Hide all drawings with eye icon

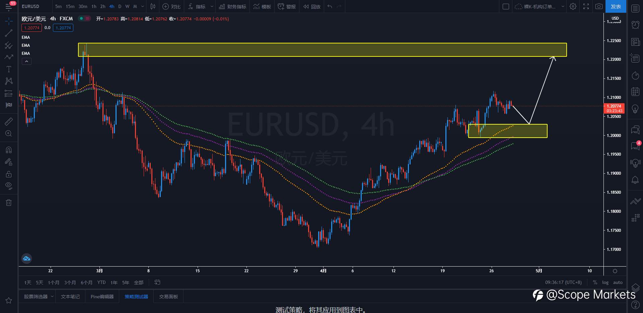tap(9, 186)
